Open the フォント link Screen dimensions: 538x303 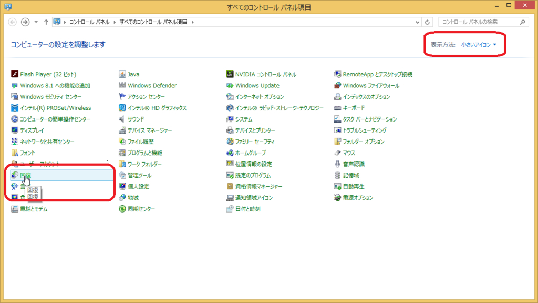27,153
